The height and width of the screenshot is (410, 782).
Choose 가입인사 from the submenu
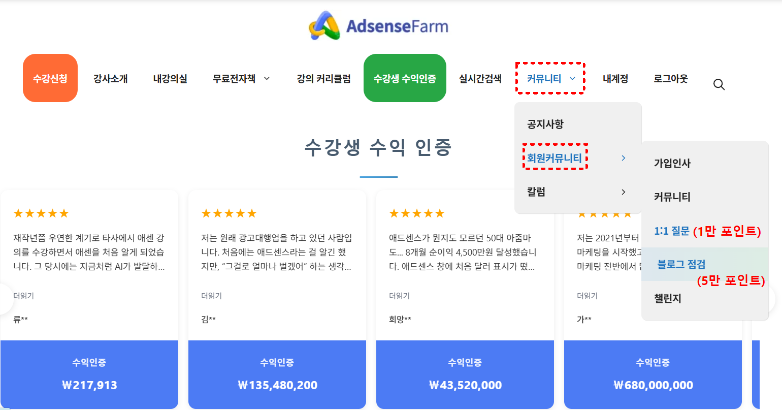click(x=672, y=163)
